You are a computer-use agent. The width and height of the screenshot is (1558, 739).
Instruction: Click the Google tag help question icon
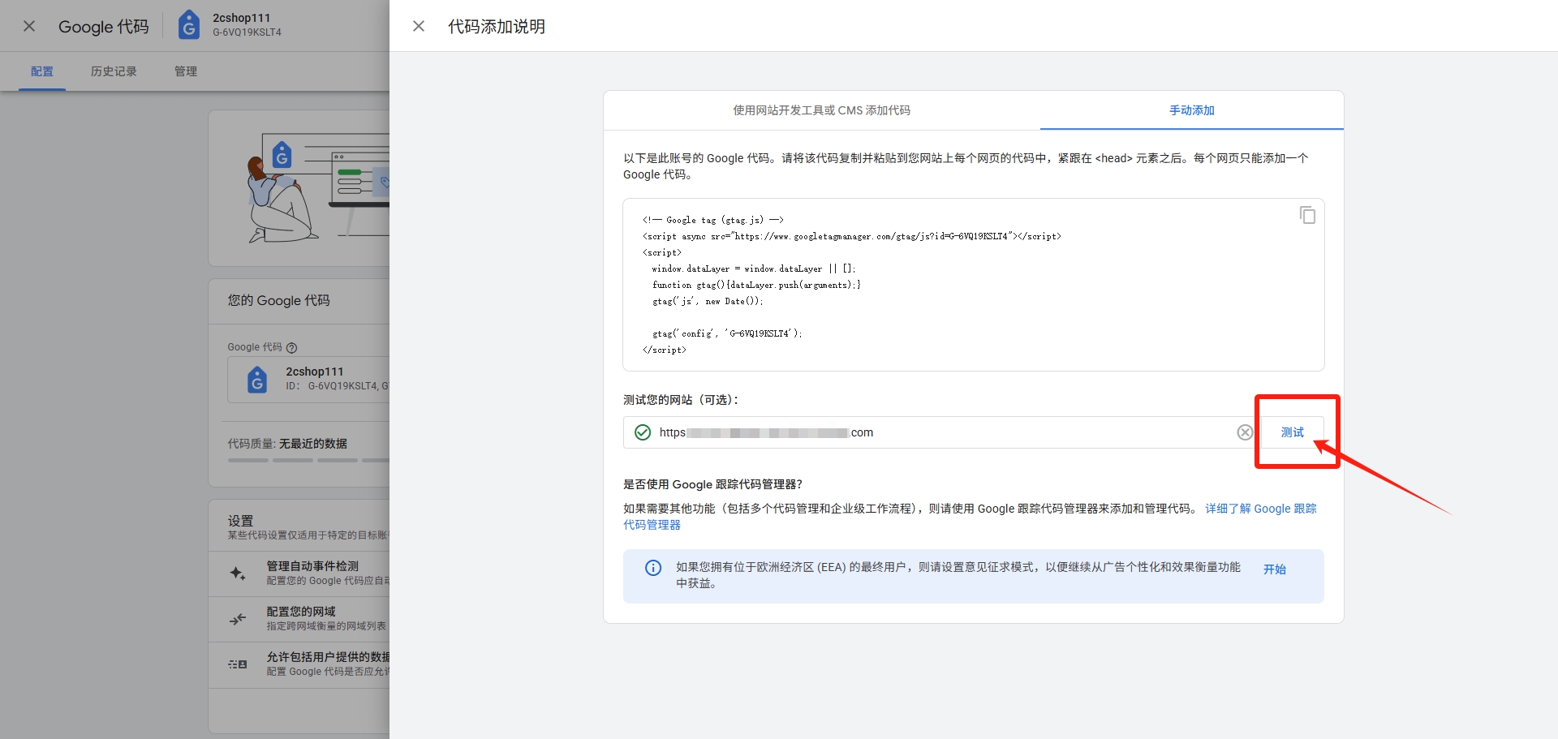[x=292, y=347]
